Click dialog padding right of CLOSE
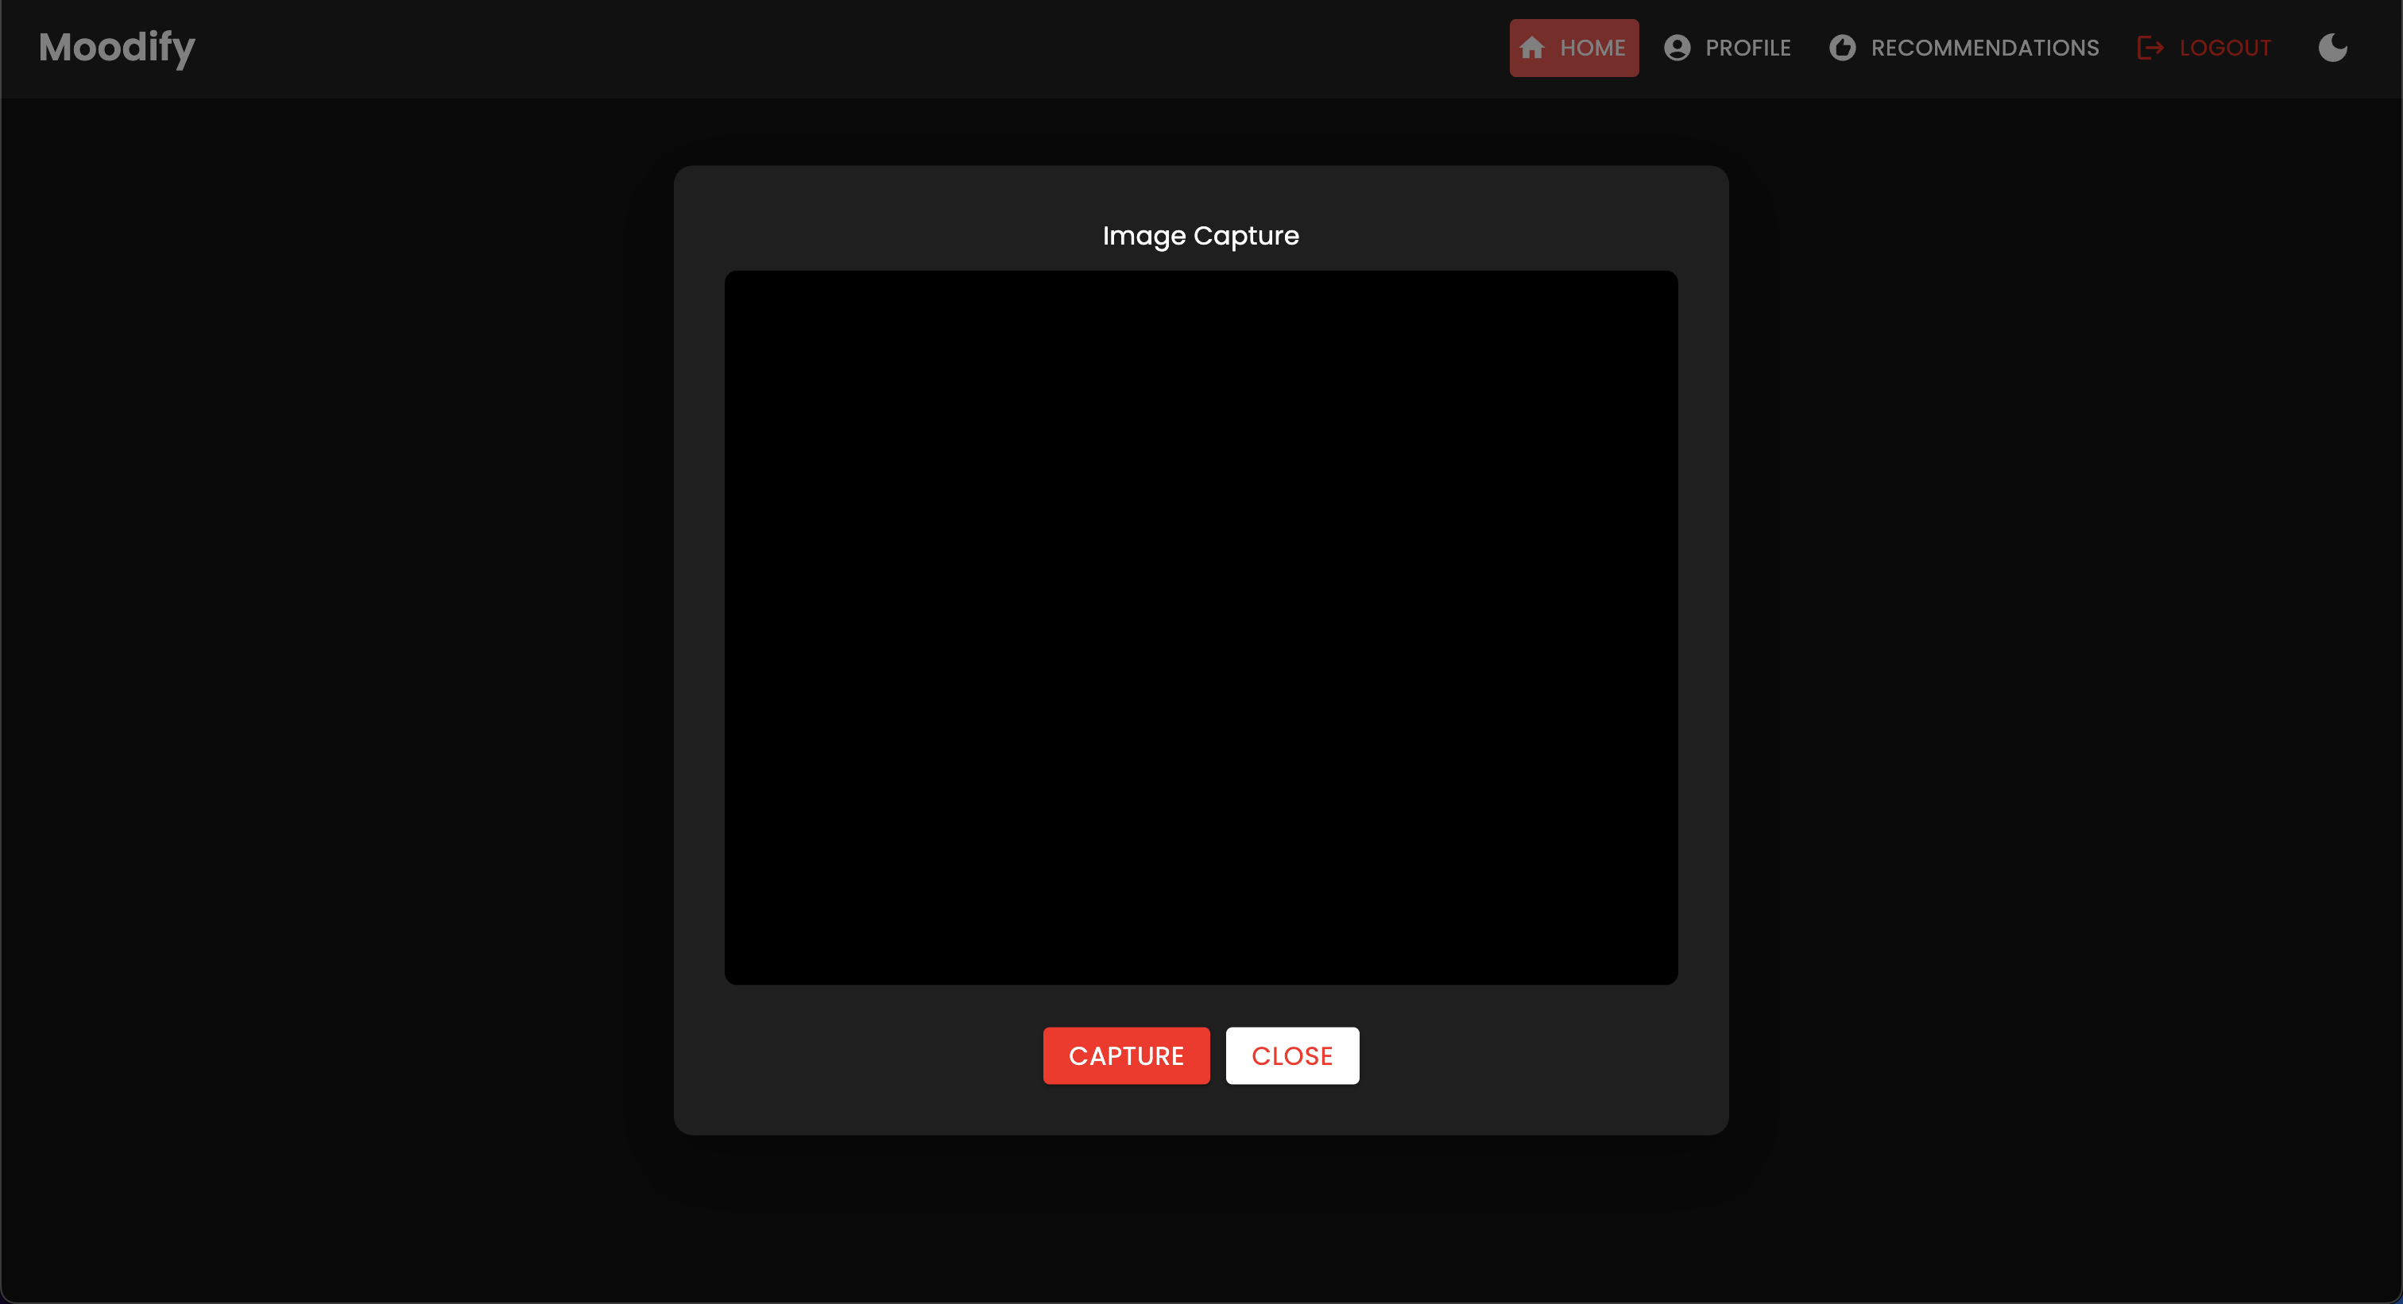The image size is (2403, 1304). [1539, 1056]
